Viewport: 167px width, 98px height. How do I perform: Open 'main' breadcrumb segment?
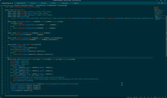pos(4,5)
